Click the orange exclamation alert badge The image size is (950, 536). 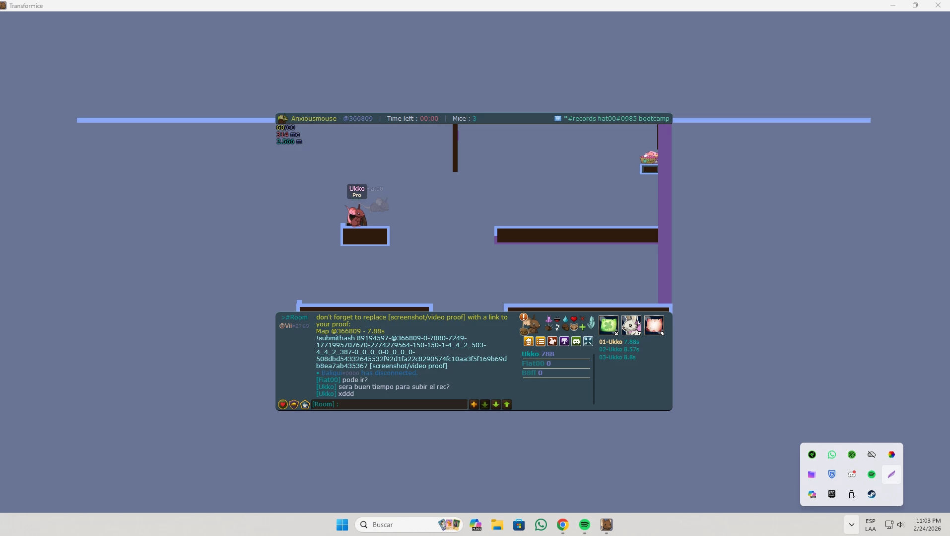tap(523, 317)
